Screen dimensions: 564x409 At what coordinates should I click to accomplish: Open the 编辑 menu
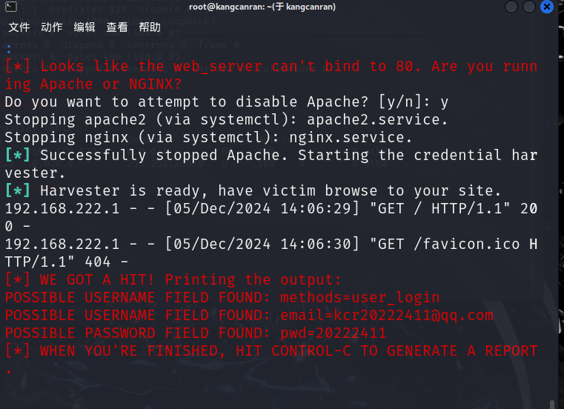coord(84,27)
